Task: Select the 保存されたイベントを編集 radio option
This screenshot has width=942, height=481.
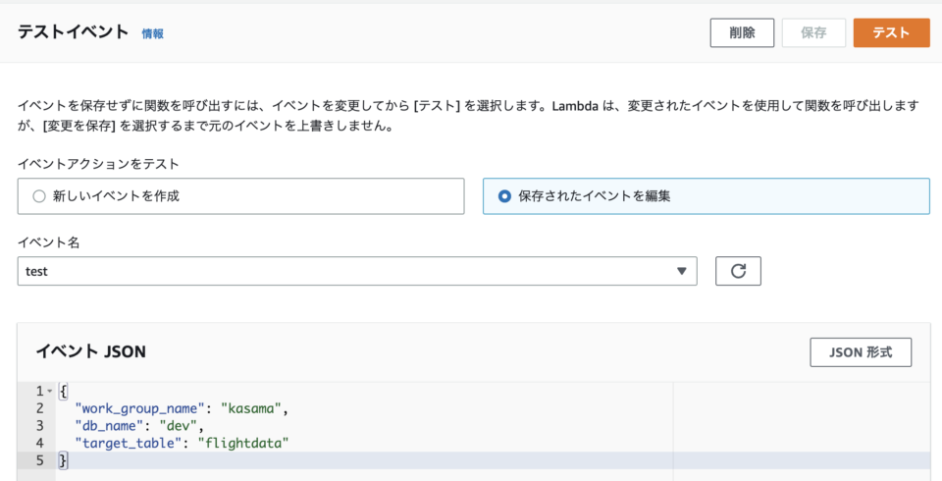Action: click(504, 195)
